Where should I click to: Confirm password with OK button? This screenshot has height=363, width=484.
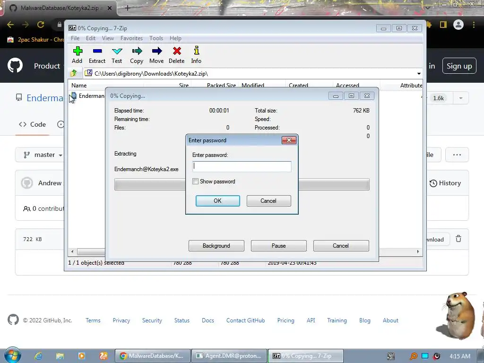coord(217,200)
